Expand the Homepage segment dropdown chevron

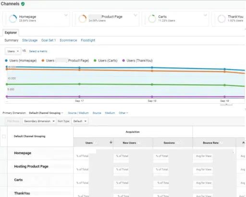66,15
